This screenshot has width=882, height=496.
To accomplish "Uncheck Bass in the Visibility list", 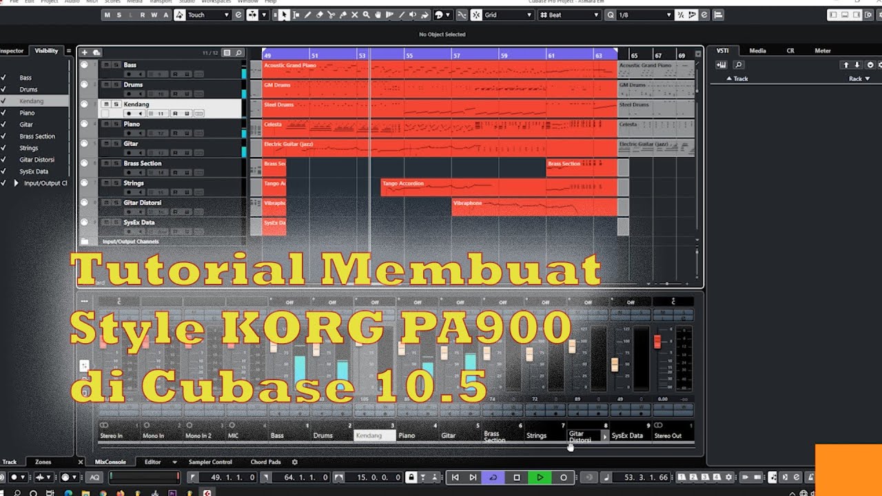I will (3, 78).
